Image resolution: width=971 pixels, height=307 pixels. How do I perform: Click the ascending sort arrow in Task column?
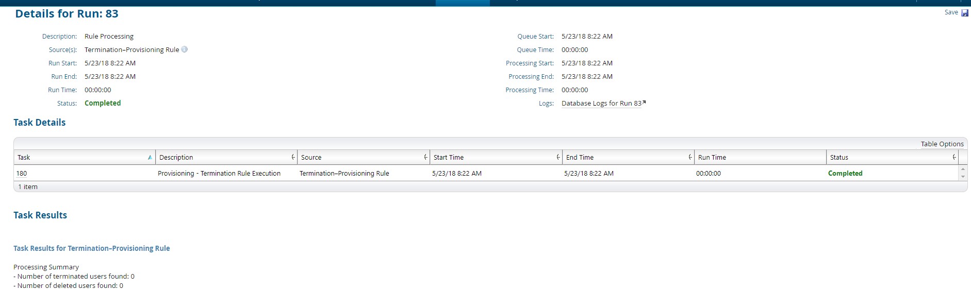point(150,158)
